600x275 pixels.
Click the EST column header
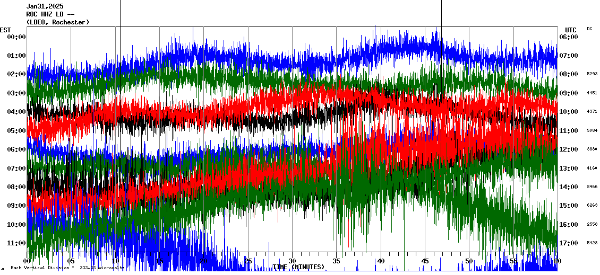(x=5, y=30)
